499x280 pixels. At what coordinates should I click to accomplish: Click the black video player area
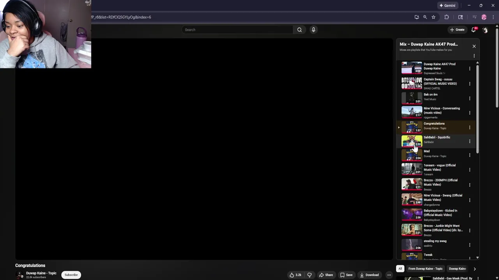204,149
